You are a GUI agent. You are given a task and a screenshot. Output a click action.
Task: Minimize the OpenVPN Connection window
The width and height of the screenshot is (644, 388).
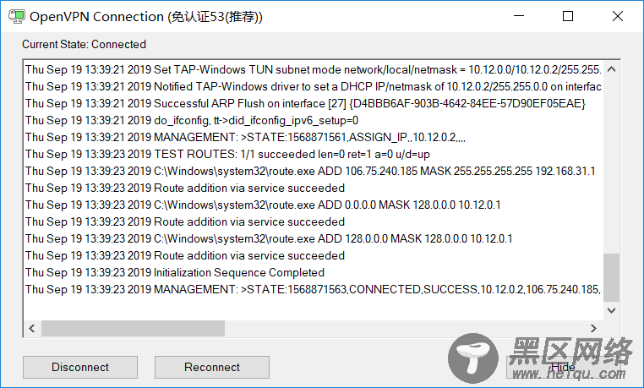(519, 16)
